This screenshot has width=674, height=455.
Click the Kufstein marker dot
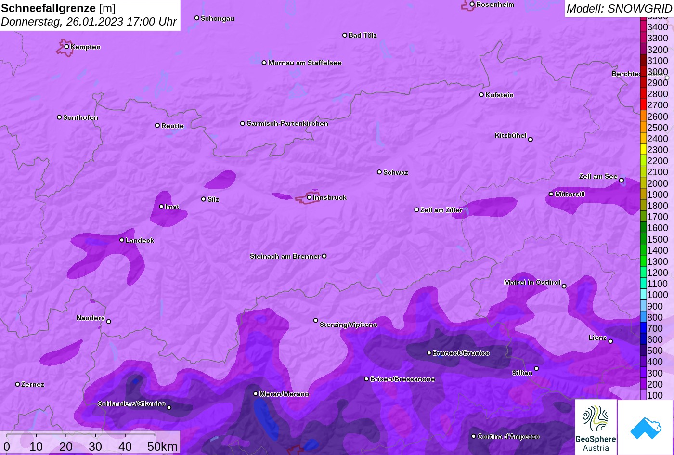coord(481,95)
